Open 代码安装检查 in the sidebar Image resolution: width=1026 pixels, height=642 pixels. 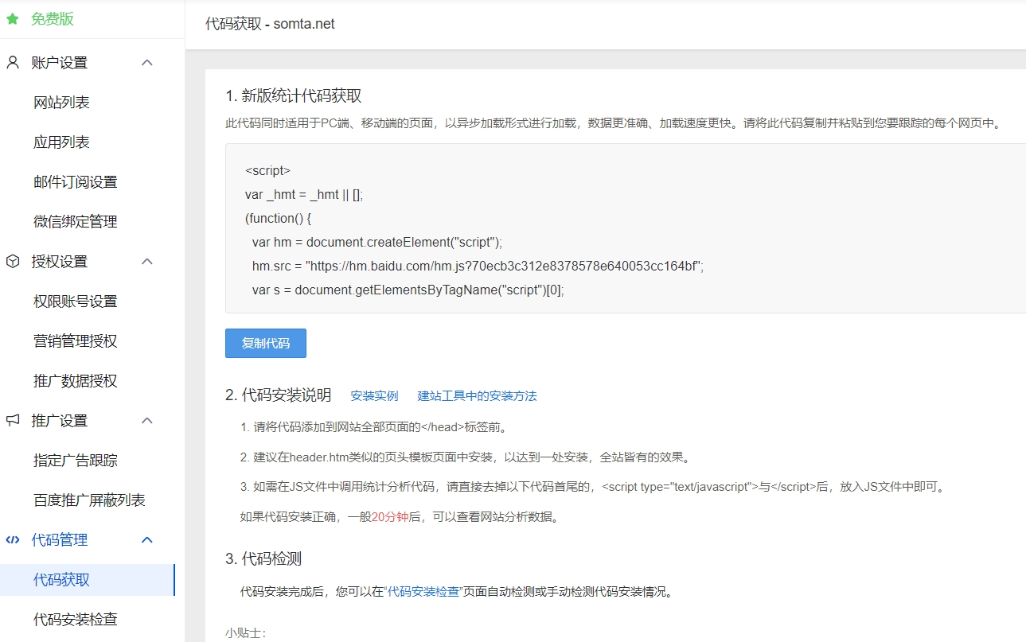(x=76, y=620)
